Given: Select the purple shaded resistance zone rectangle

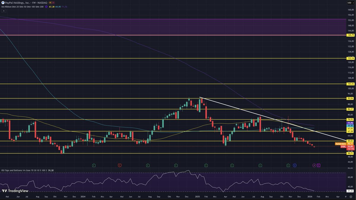Looking at the screenshot, I should click(173, 27).
